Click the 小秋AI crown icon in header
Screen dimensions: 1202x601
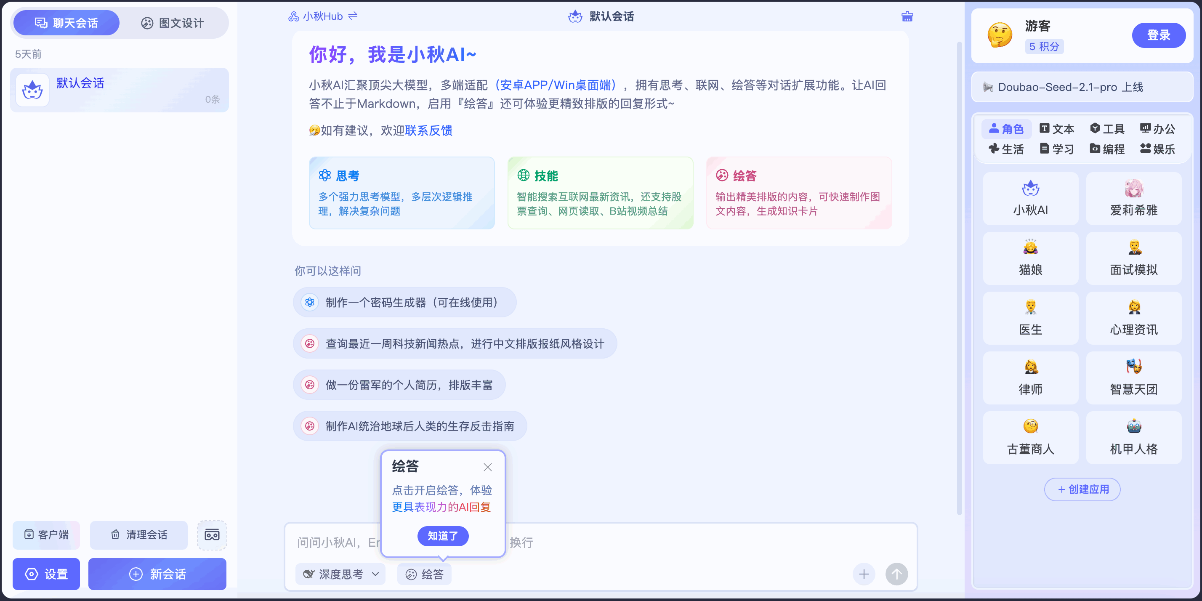575,16
